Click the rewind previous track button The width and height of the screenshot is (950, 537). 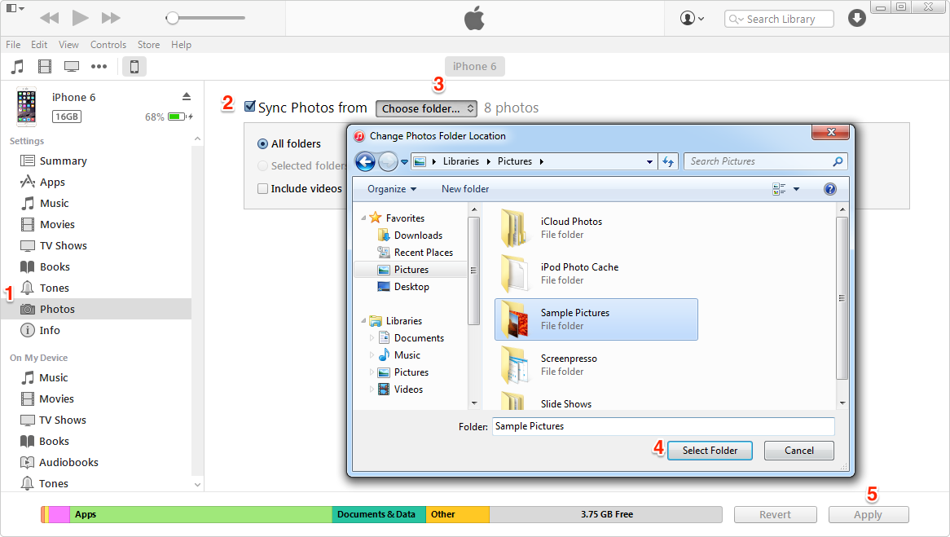pyautogui.click(x=50, y=18)
